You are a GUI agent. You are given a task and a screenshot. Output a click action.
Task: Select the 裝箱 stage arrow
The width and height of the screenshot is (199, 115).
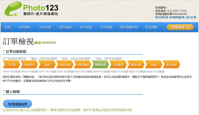coord(154,65)
